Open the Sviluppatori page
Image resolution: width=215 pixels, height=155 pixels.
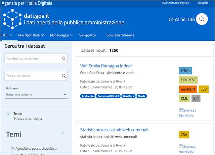tap(88, 35)
